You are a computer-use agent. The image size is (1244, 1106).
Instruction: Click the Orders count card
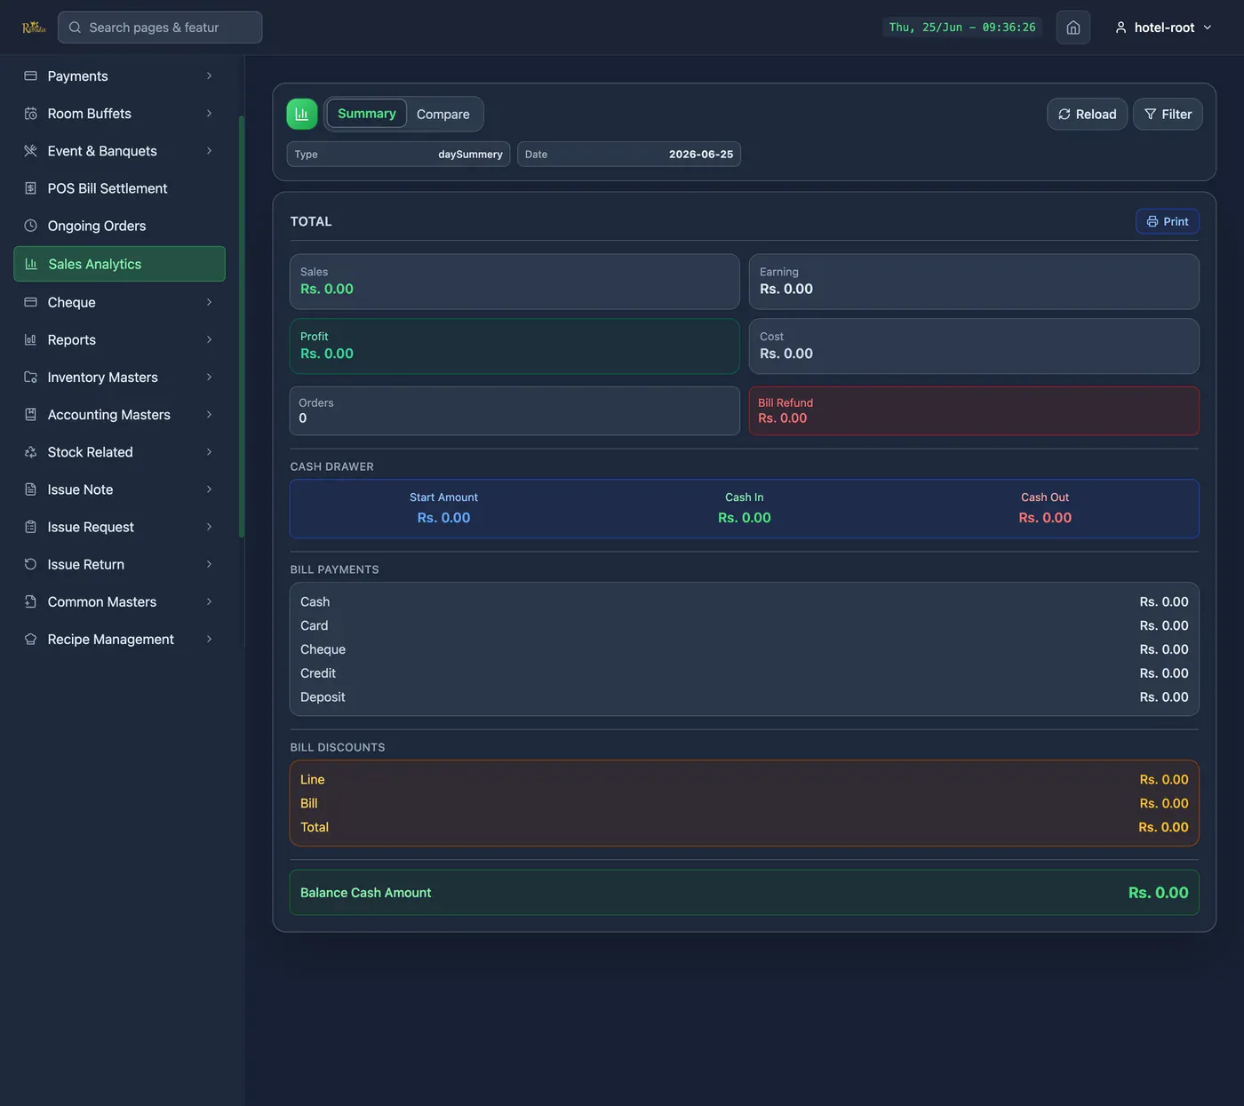tap(514, 410)
